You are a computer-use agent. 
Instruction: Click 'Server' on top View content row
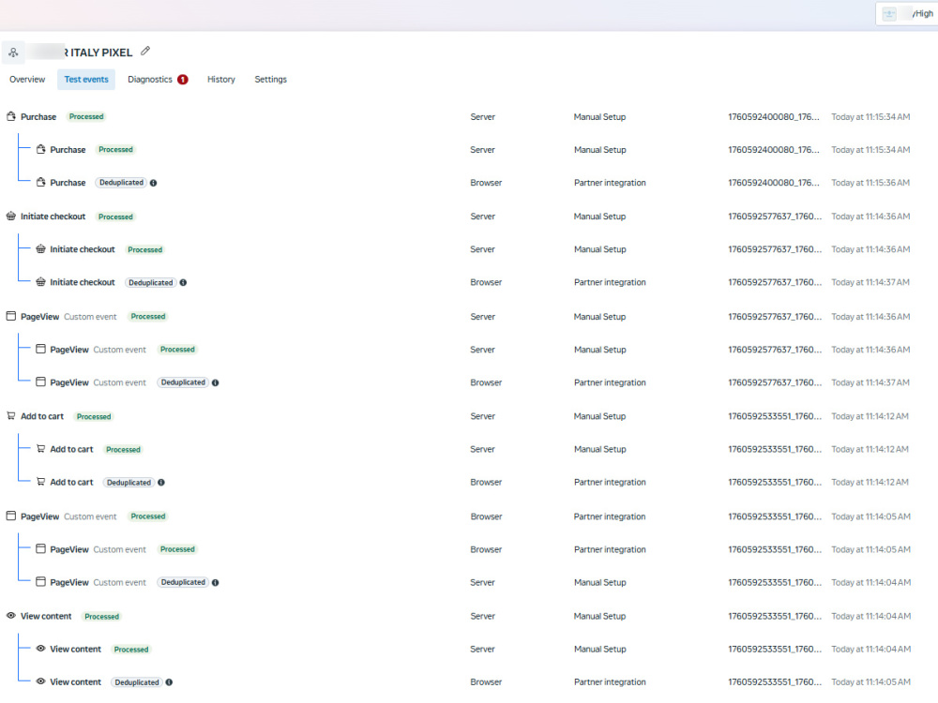pos(482,617)
